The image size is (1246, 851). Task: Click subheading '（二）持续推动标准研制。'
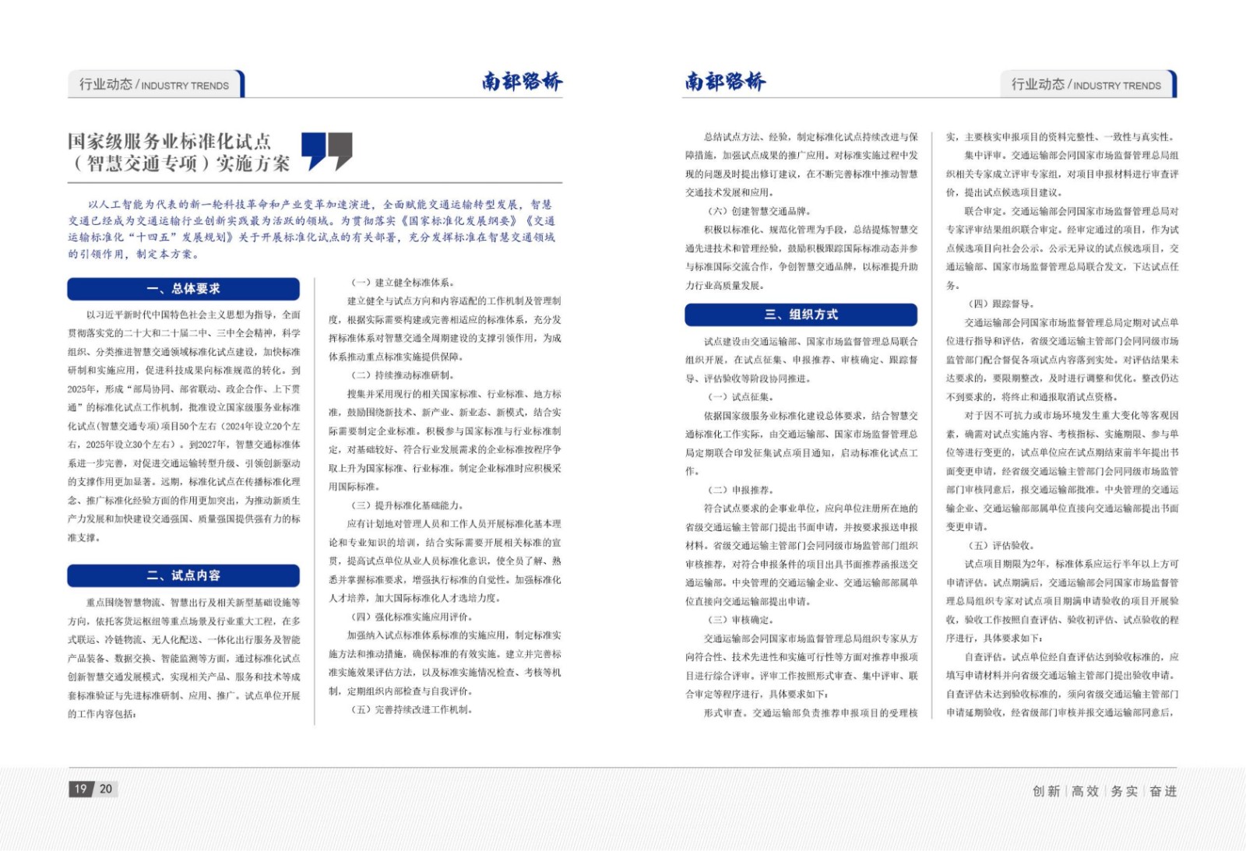(401, 375)
